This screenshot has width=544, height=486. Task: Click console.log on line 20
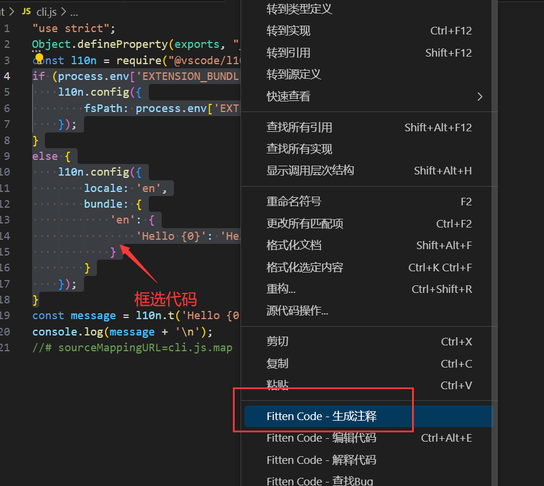click(68, 332)
